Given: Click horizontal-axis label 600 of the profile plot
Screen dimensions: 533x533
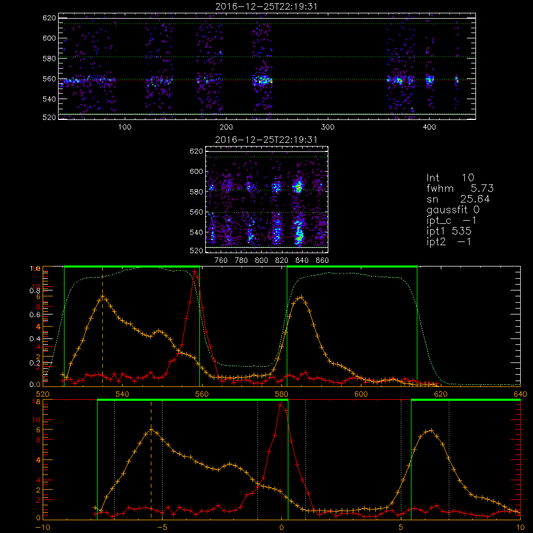Looking at the screenshot, I should [x=361, y=394].
